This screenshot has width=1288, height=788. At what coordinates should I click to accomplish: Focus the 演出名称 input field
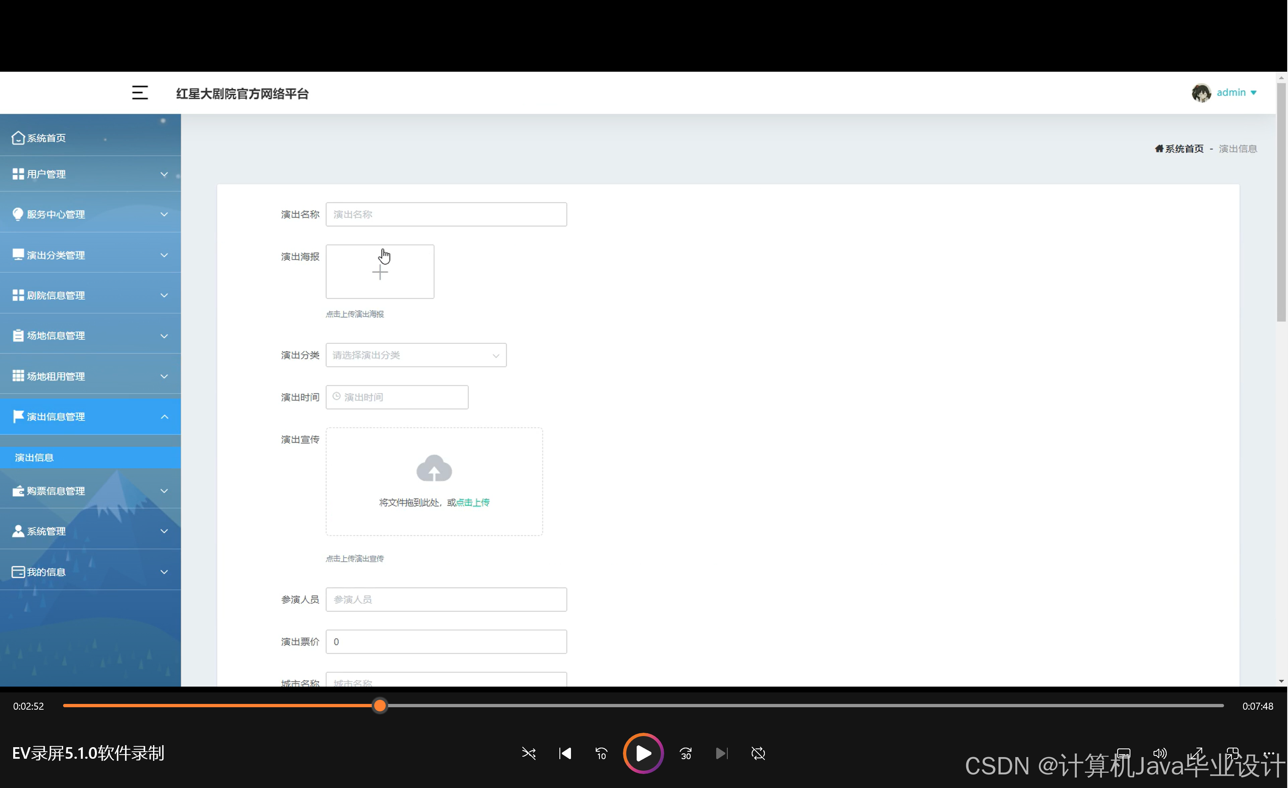[446, 214]
